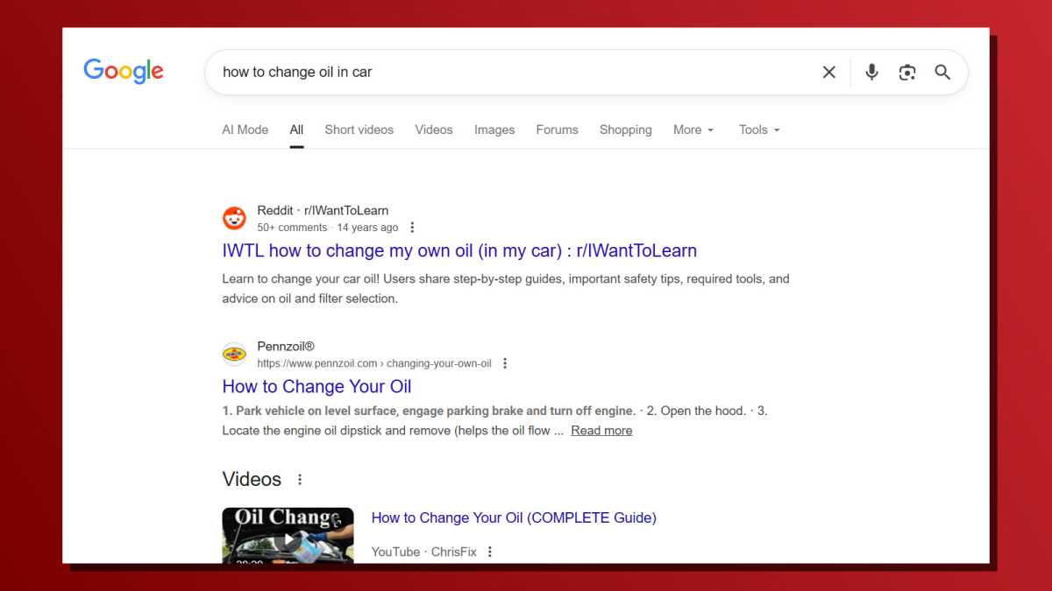
Task: Select the Shopping tab
Action: click(625, 130)
